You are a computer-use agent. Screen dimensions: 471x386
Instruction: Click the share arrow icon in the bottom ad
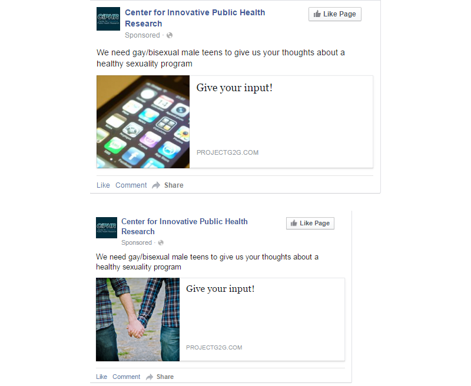(x=150, y=377)
